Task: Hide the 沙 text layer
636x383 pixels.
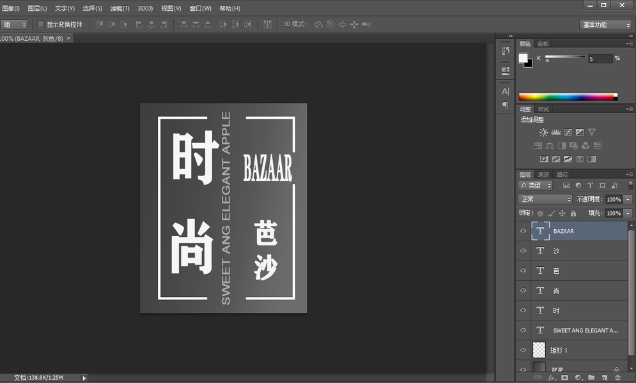Action: tap(524, 251)
